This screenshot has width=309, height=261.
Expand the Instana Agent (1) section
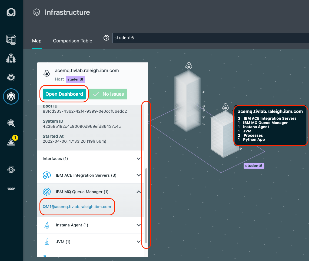pyautogui.click(x=91, y=225)
